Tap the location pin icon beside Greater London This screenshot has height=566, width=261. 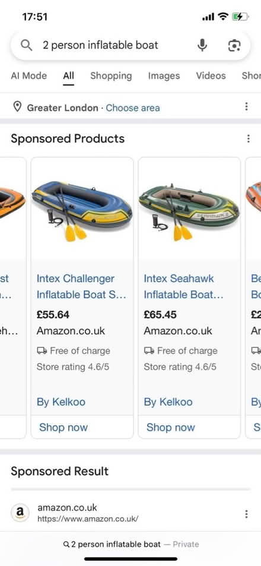click(x=17, y=107)
